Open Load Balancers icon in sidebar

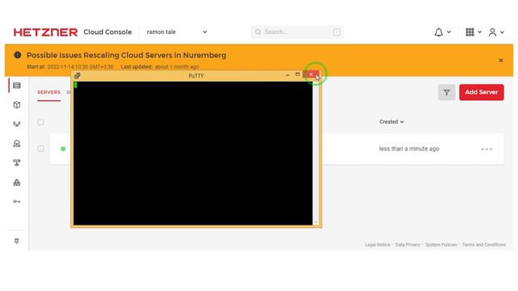[x=17, y=124]
